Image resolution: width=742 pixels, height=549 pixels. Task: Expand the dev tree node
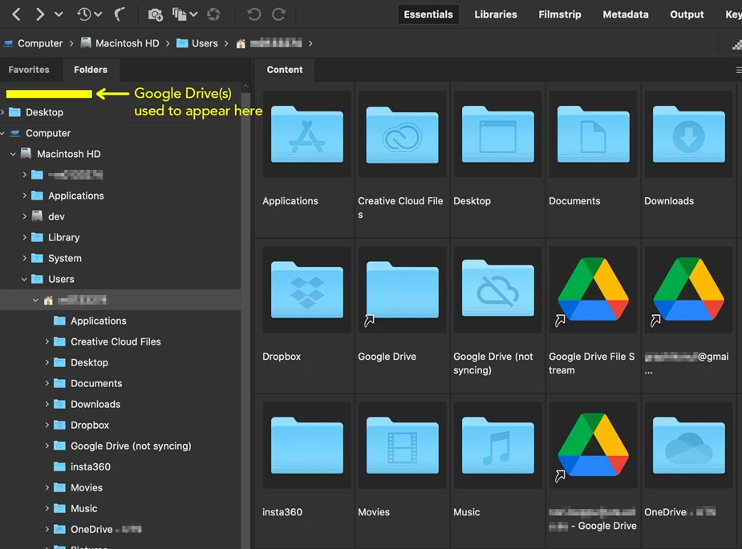tap(24, 216)
